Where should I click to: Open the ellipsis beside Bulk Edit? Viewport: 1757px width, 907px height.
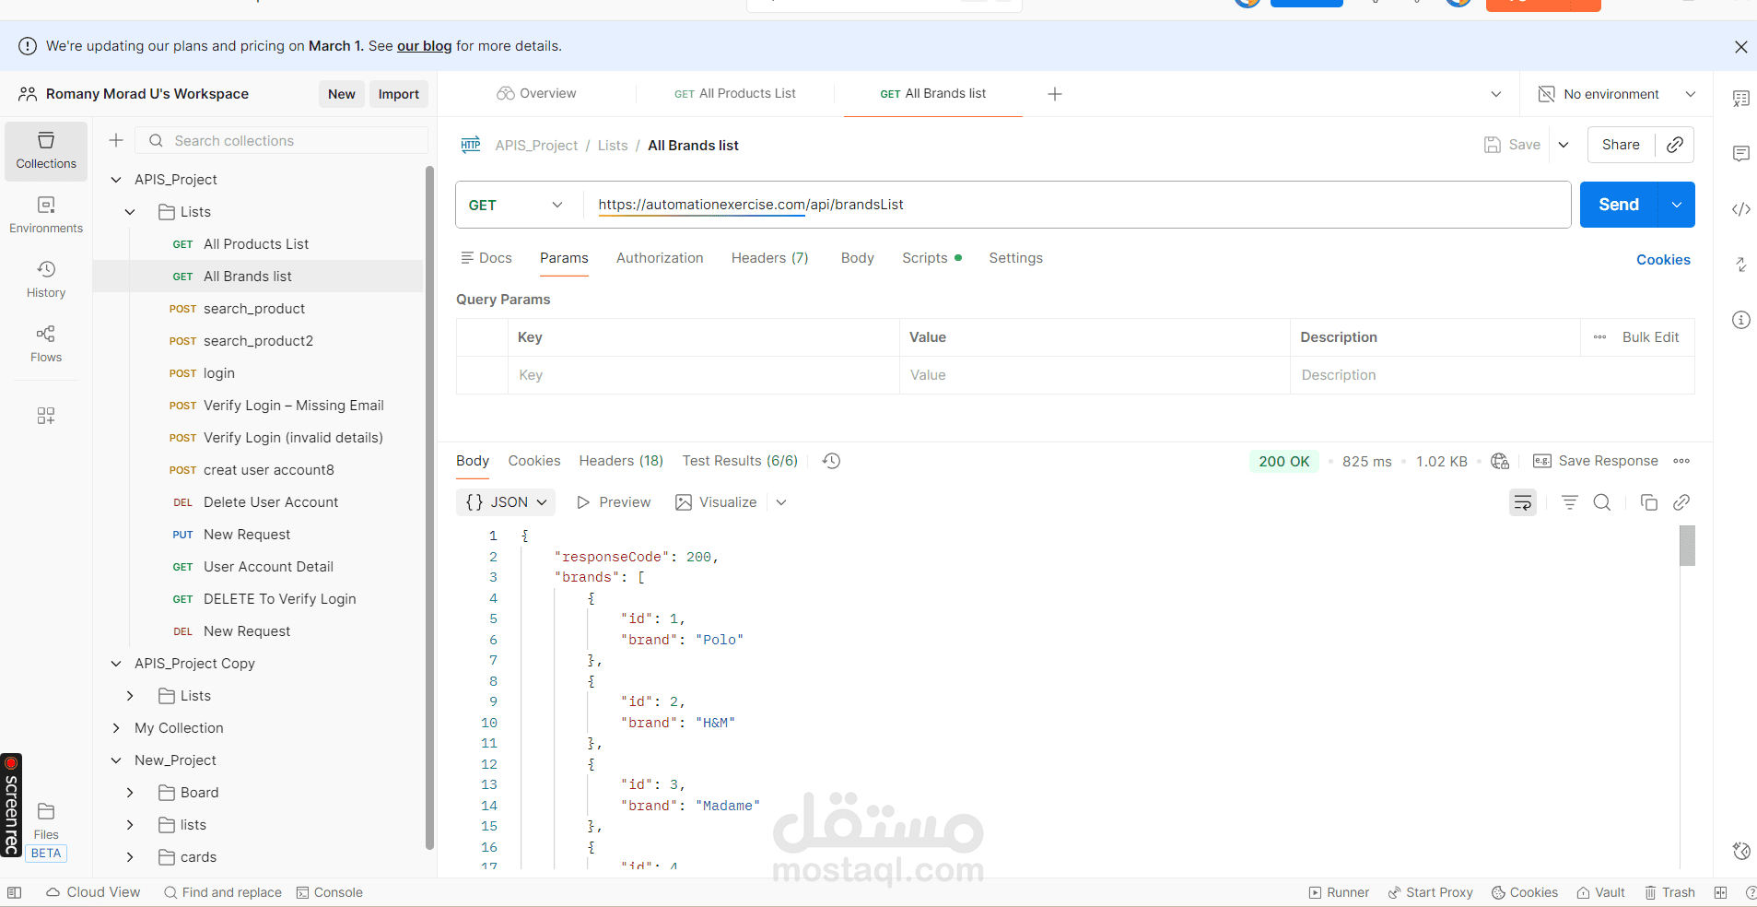[x=1599, y=337]
